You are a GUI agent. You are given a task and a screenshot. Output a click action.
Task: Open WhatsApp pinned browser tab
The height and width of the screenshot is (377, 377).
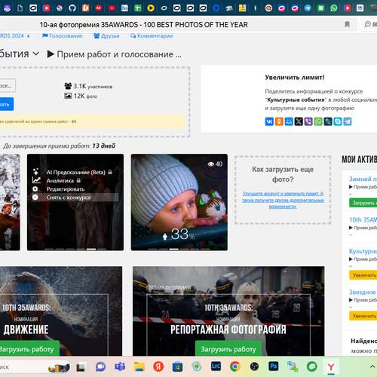coord(334,8)
